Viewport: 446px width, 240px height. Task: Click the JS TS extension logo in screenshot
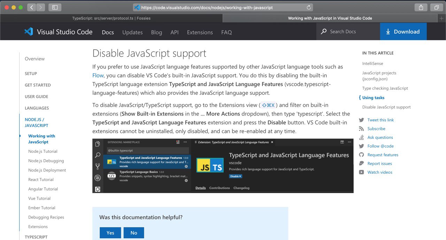tap(210, 165)
